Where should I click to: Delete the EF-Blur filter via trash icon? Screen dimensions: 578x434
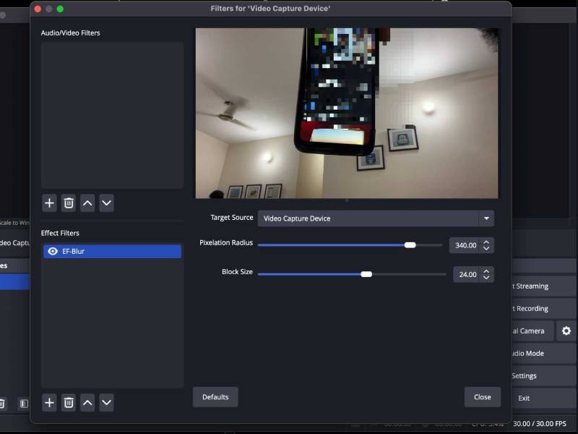click(68, 403)
